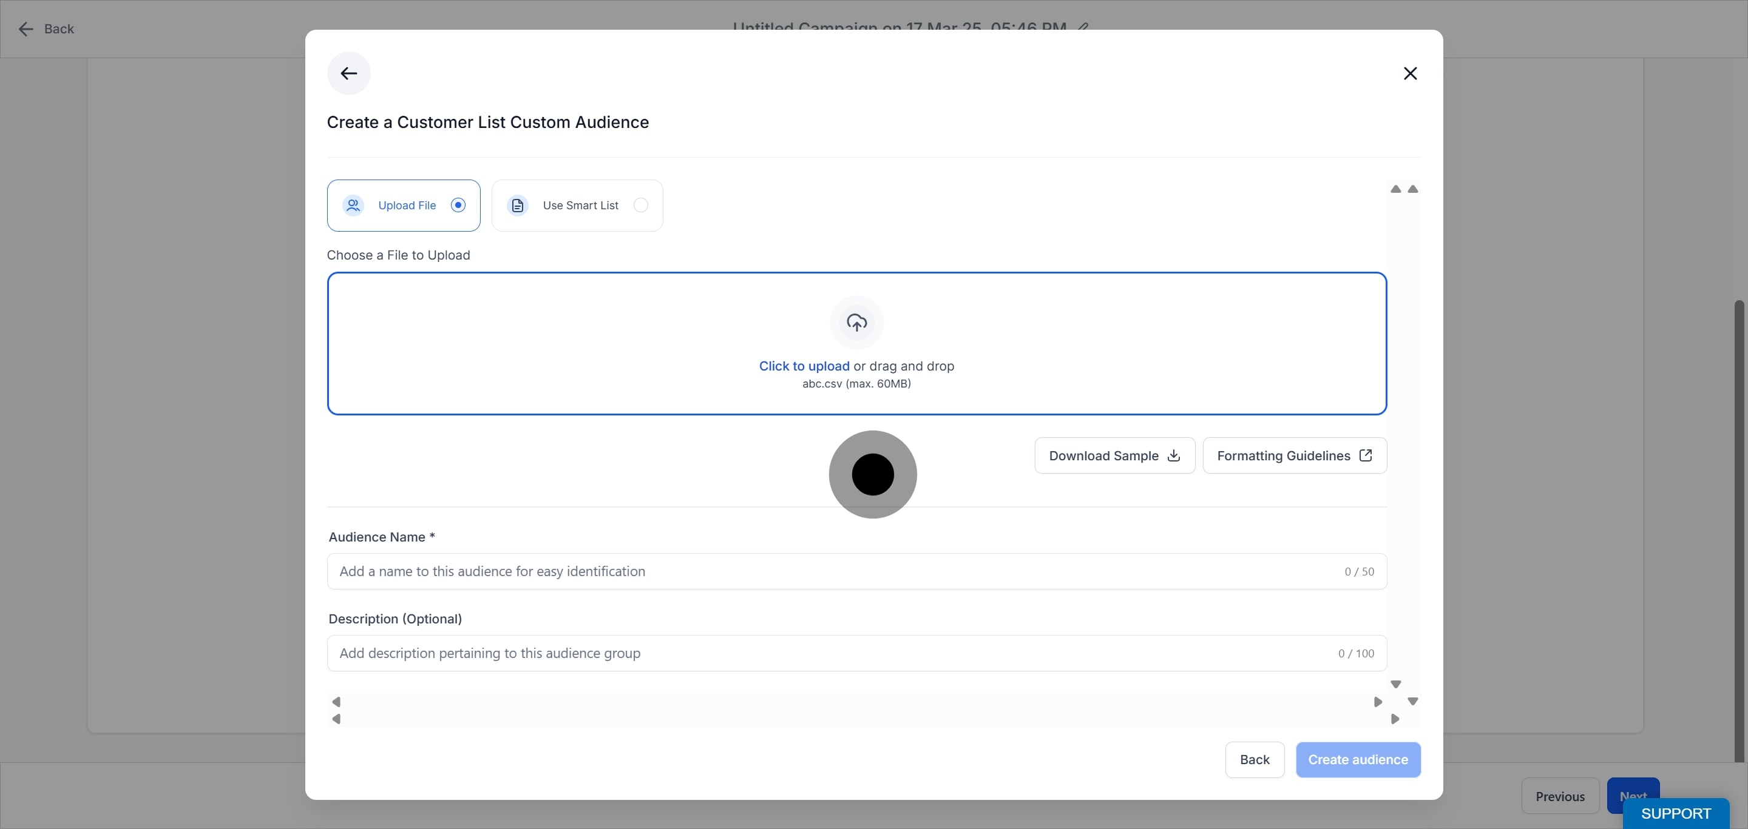The height and width of the screenshot is (829, 1748).
Task: Click the Previous button on campaign page
Action: pyautogui.click(x=1559, y=796)
